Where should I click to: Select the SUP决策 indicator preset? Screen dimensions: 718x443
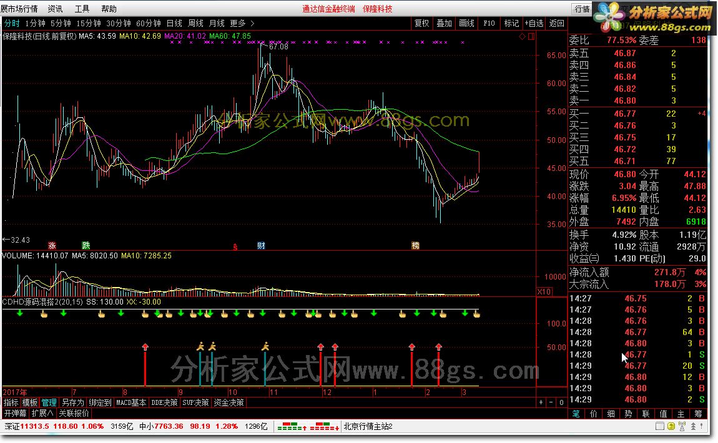(x=195, y=402)
